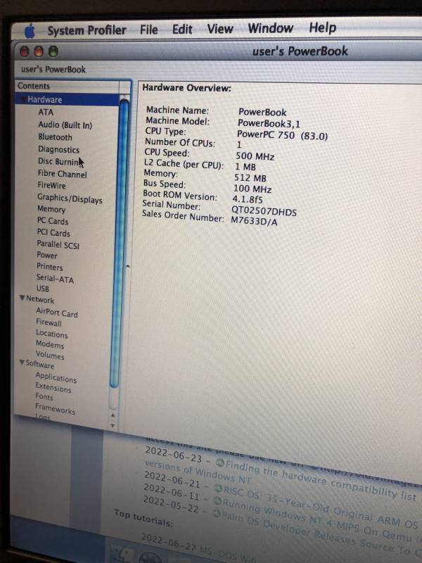422x563 pixels.
Task: Open the Help menu
Action: 323,27
